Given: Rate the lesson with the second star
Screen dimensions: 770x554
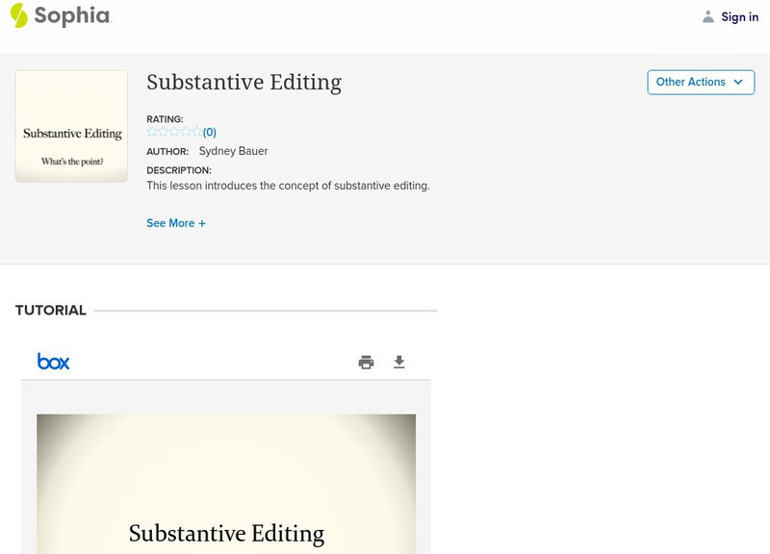Looking at the screenshot, I should coord(163,131).
